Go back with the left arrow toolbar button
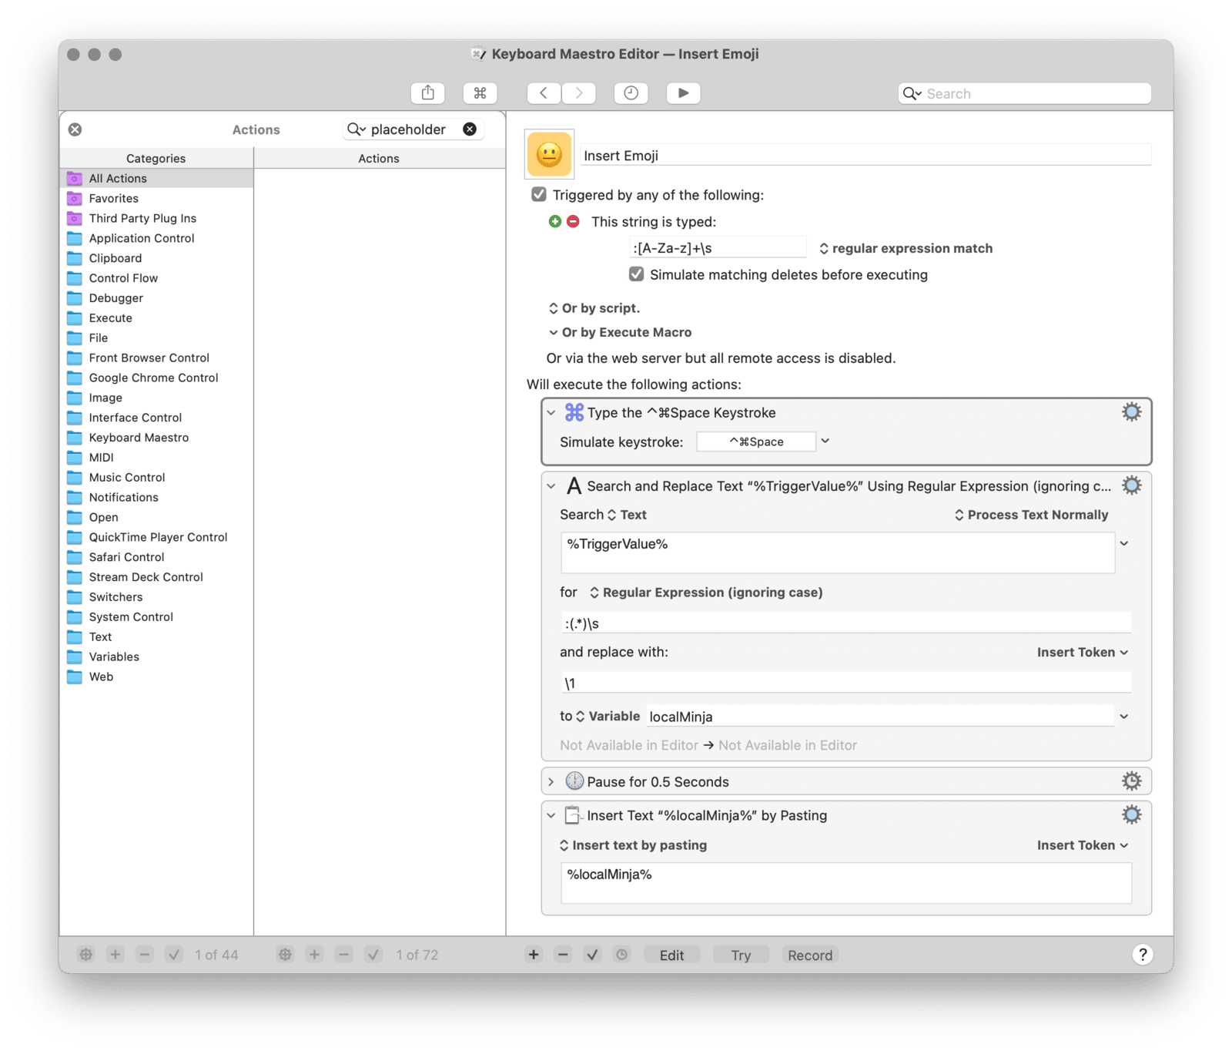 click(544, 93)
